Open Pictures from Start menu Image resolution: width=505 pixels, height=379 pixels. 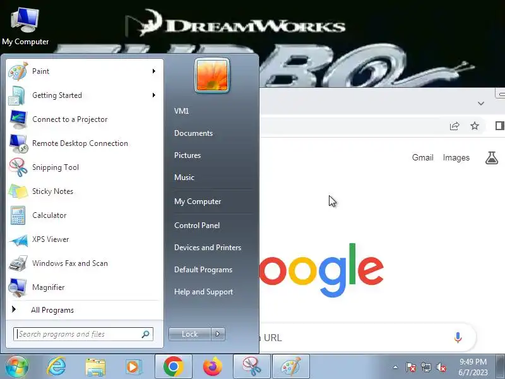click(x=187, y=155)
